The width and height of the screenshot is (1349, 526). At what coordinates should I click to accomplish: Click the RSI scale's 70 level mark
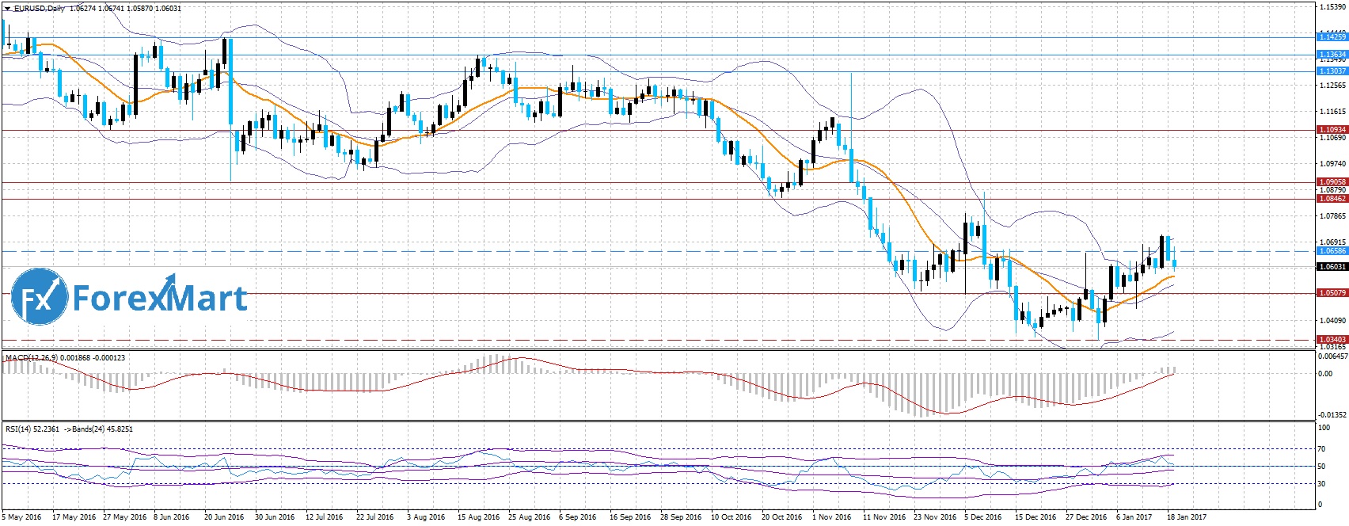pos(1320,449)
